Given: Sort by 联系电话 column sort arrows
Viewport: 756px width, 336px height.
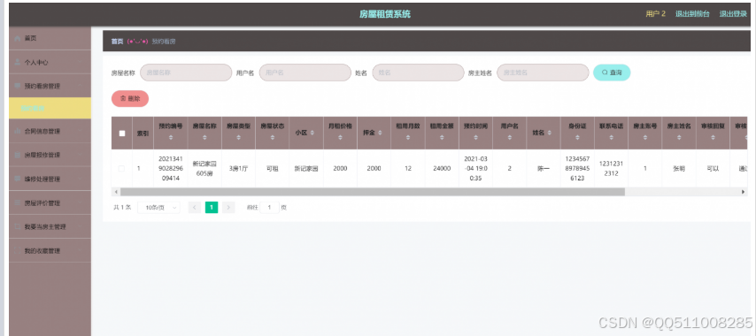Looking at the screenshot, I should [612, 138].
